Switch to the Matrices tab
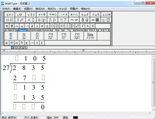Image resolution: width=155 pixels, height=119 pixels. 46,30
